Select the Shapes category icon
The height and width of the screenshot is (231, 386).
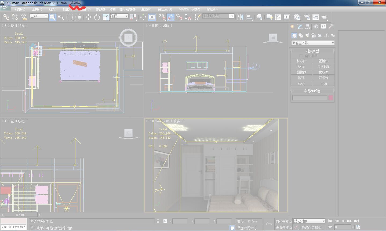pos(301,35)
